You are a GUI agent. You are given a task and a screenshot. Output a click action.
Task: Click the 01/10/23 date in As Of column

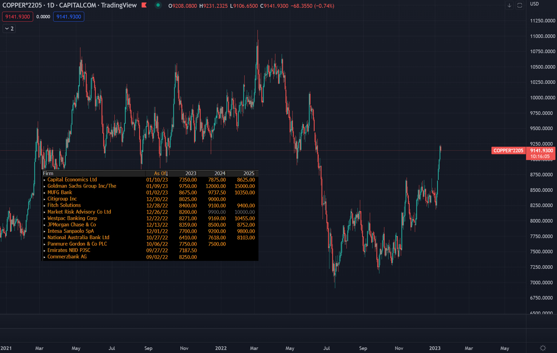[x=157, y=180]
